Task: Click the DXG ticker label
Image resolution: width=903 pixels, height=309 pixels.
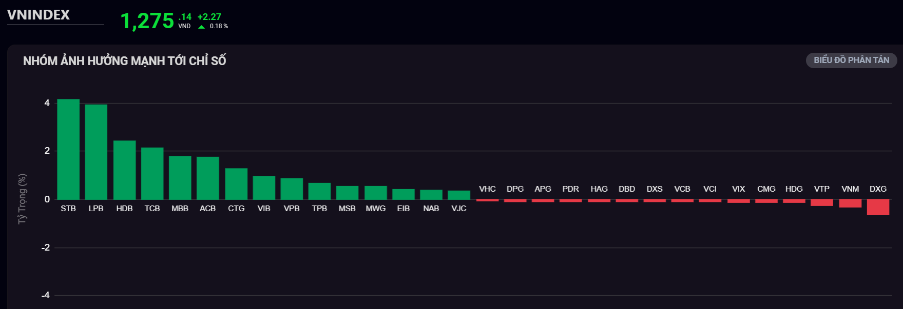Action: click(x=878, y=189)
